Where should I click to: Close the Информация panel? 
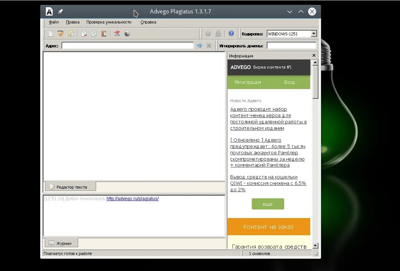pyautogui.click(x=314, y=56)
